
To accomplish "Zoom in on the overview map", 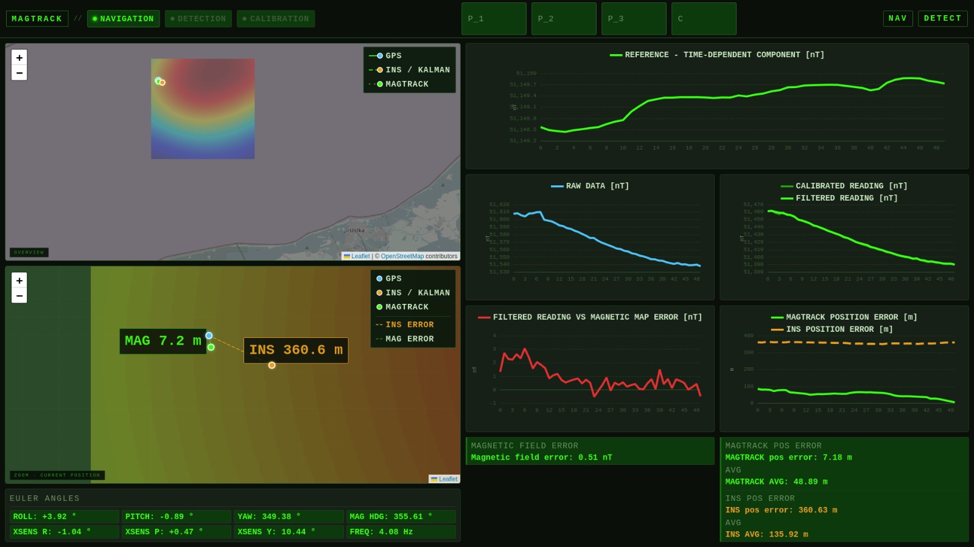I will [x=19, y=57].
